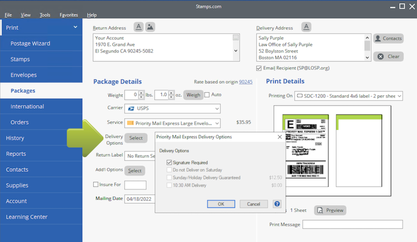Open the print Preview

[x=330, y=210]
